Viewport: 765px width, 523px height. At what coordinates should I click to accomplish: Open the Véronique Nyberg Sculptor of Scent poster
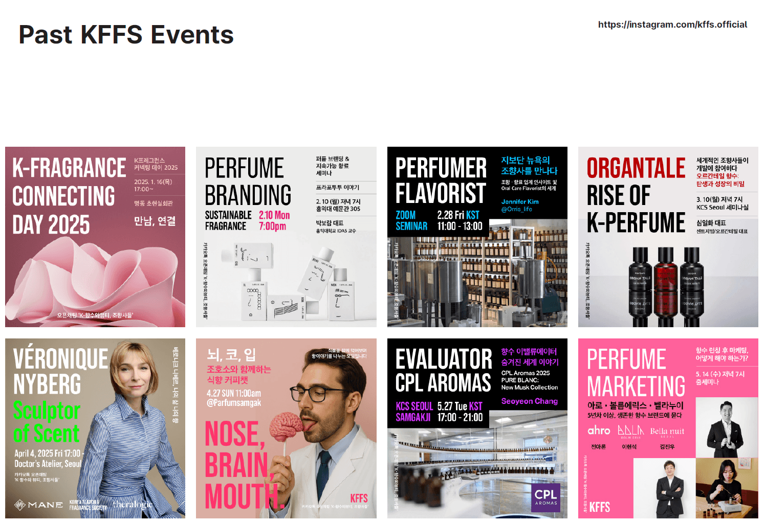[x=95, y=428]
